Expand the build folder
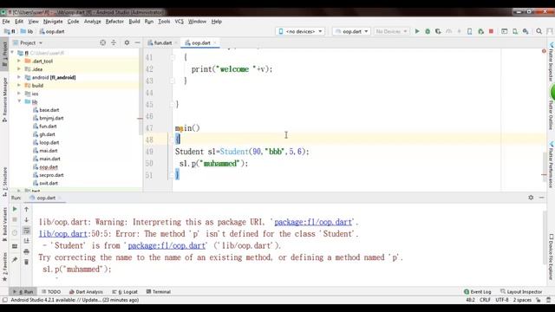Screen dimensions: 555x312 tap(19, 85)
